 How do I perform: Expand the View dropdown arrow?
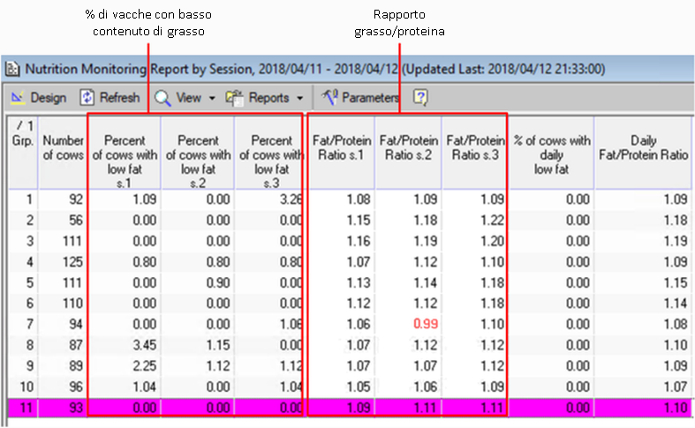coord(212,98)
